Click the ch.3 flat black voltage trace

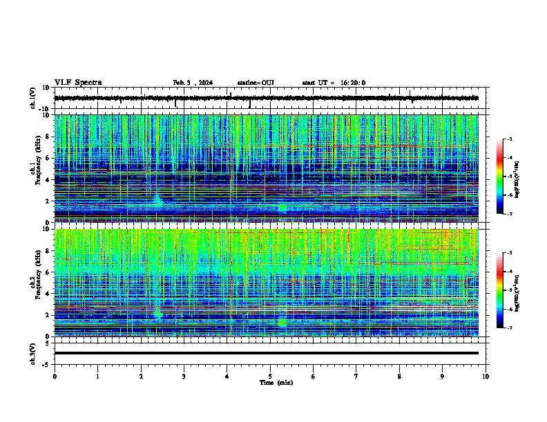click(x=266, y=353)
